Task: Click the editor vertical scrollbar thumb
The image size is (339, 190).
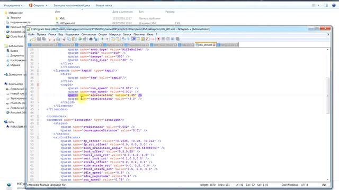Action: pos(328,96)
